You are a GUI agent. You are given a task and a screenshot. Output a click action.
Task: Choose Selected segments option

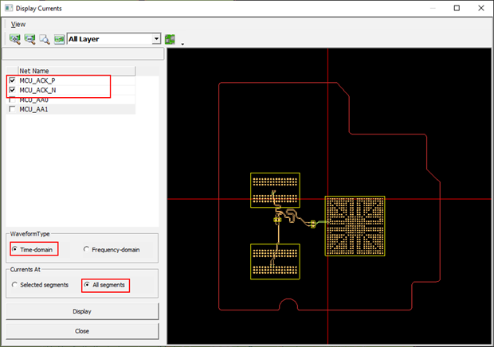coord(15,284)
